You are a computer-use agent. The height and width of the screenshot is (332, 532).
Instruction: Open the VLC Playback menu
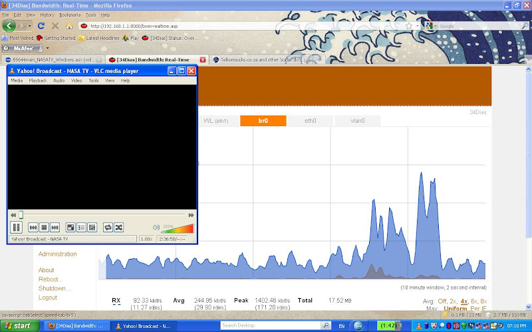[38, 80]
